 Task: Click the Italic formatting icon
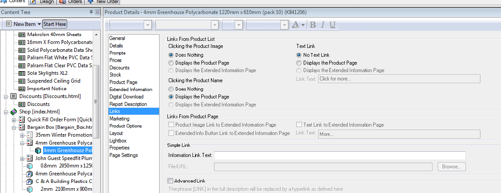click(323, 25)
